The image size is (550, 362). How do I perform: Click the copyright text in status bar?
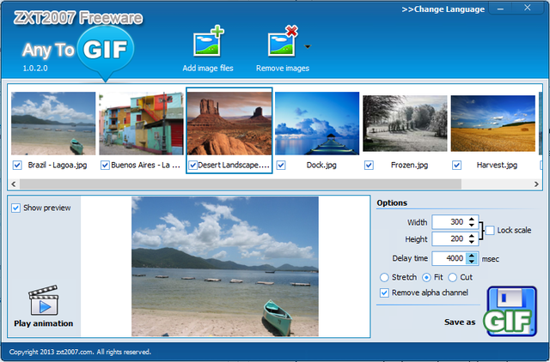pos(80,352)
